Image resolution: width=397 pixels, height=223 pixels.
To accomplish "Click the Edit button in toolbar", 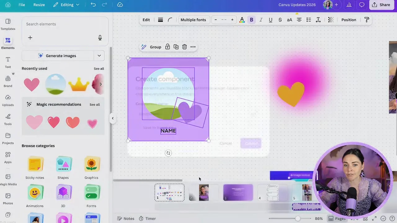I will pos(146,20).
